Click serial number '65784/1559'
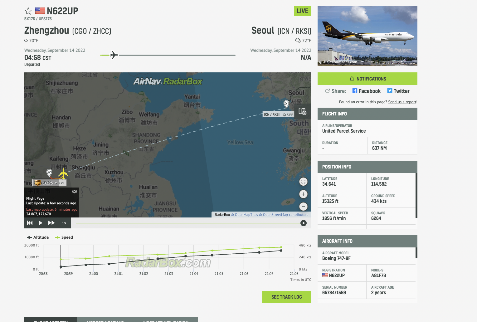This screenshot has width=477, height=322. [334, 293]
